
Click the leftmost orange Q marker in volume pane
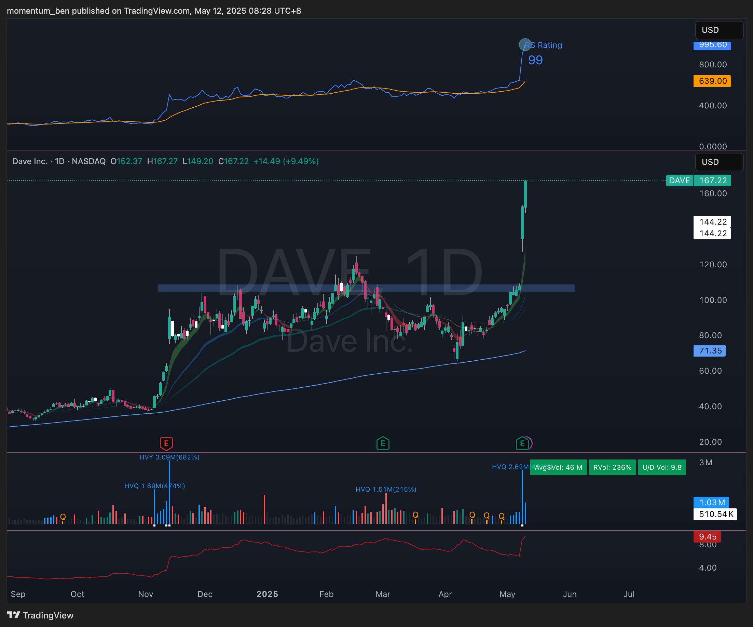tap(63, 517)
